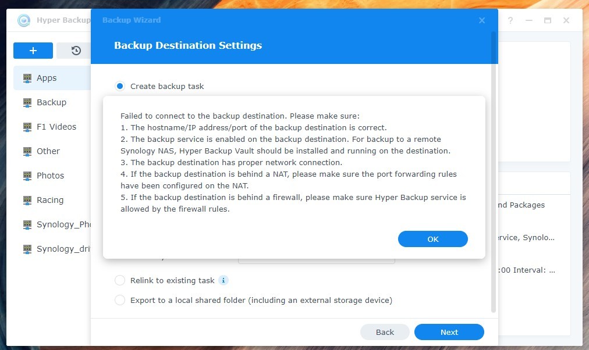589x350 pixels.
Task: Click the Photos task icon in the sidebar
Action: coord(27,176)
